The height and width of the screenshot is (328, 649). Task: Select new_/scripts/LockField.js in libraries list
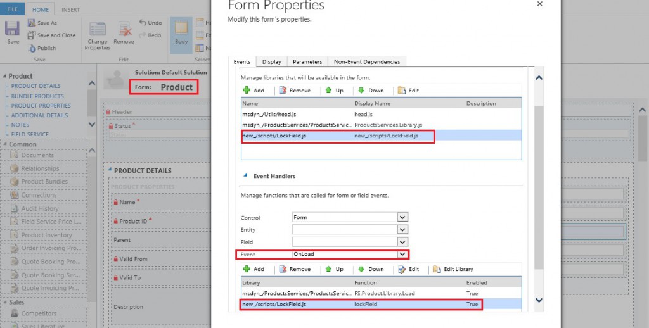(x=381, y=136)
